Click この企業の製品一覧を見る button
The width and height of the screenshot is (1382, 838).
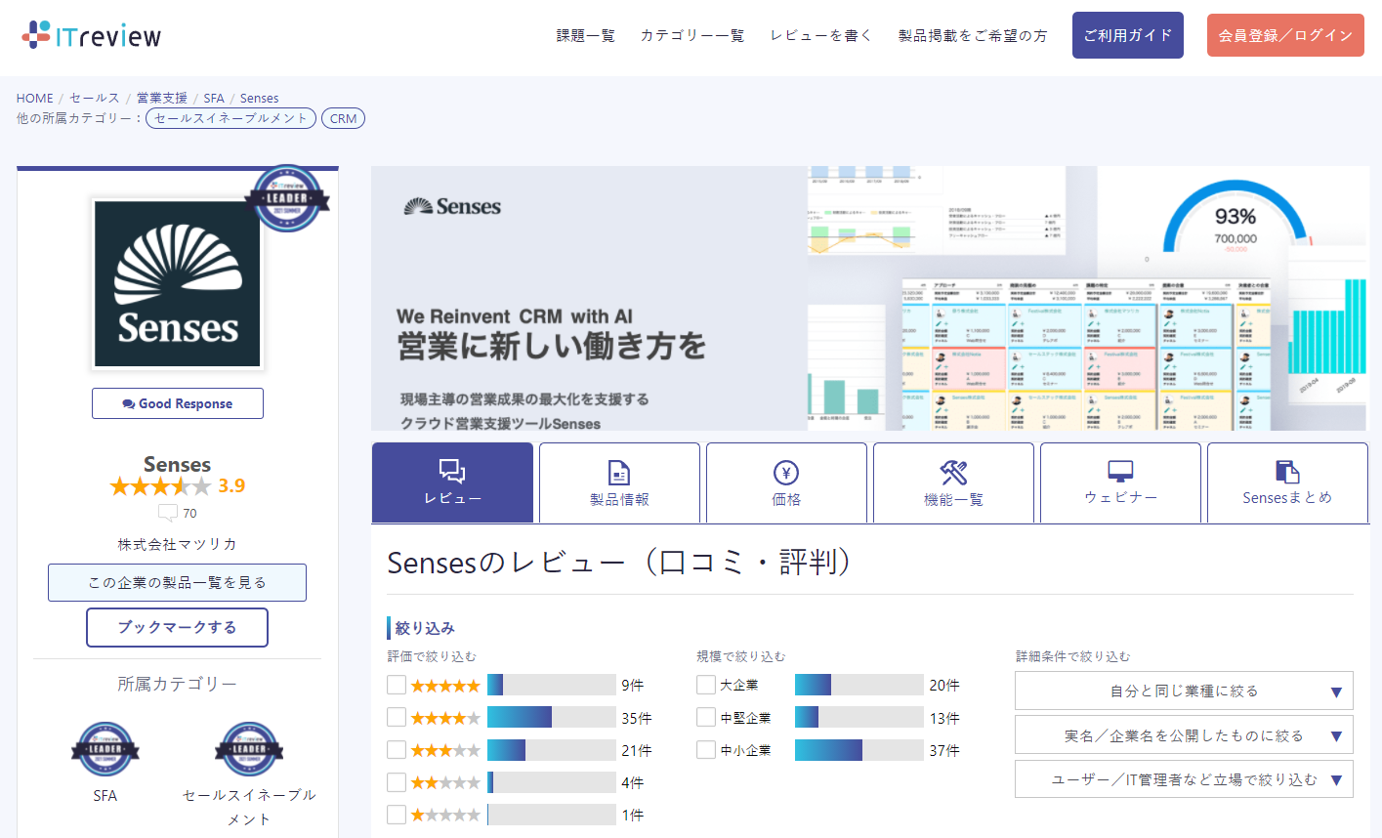click(x=177, y=582)
